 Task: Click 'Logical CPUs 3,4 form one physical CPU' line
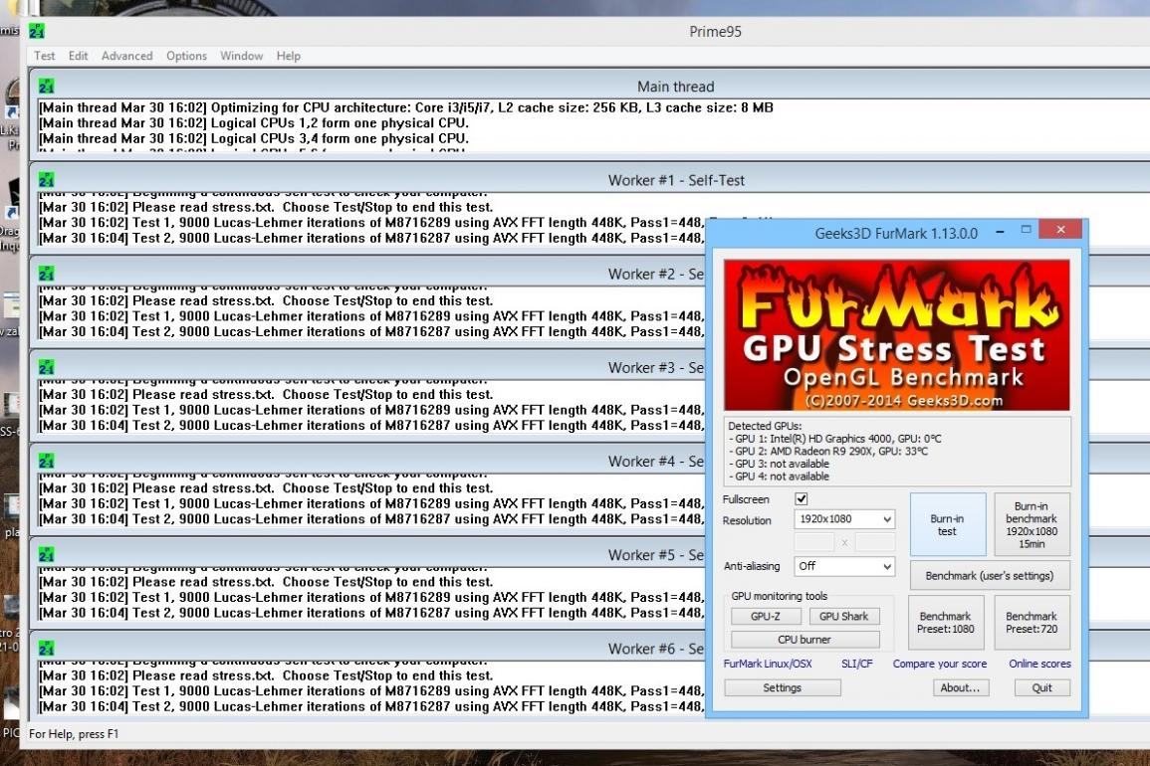point(254,138)
